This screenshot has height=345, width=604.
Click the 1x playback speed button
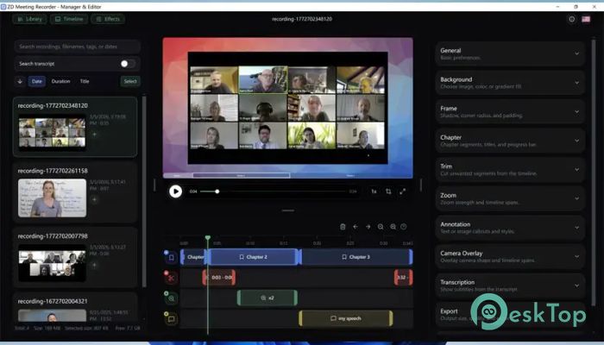(x=374, y=191)
